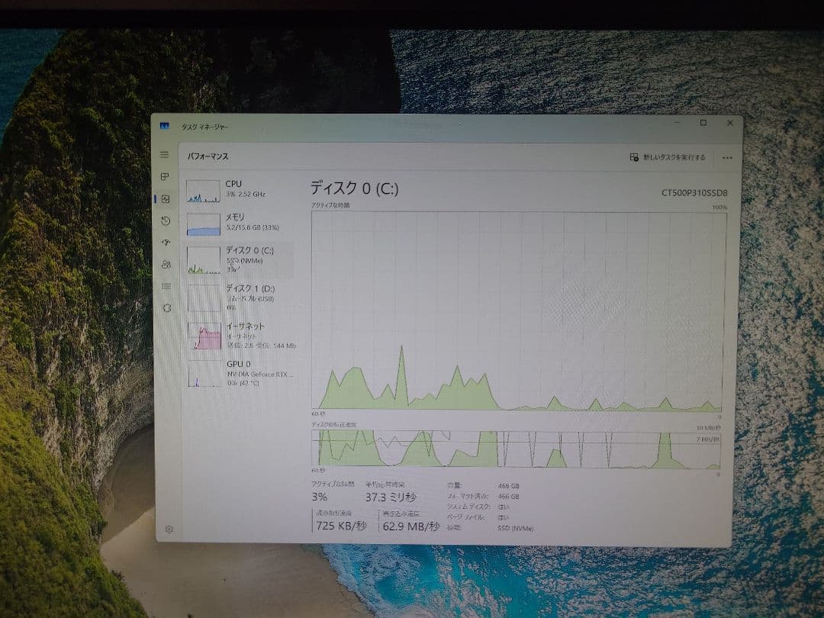Open the Services view icon
Viewport: 824px width, 618px height.
(x=166, y=307)
